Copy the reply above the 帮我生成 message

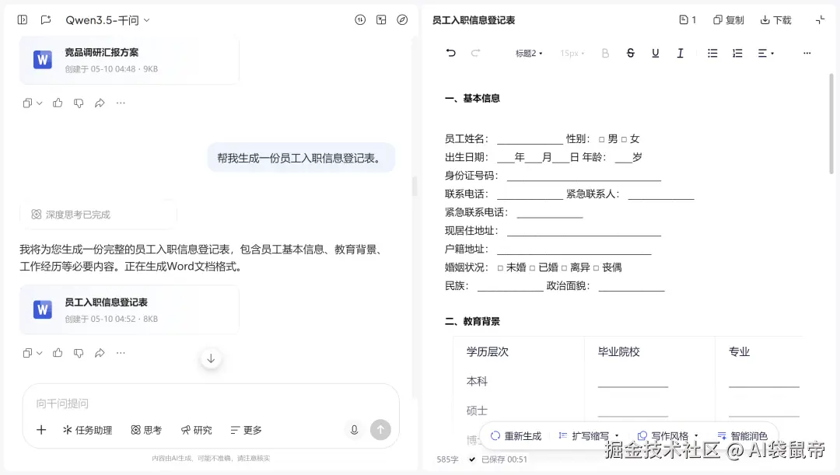(x=26, y=103)
